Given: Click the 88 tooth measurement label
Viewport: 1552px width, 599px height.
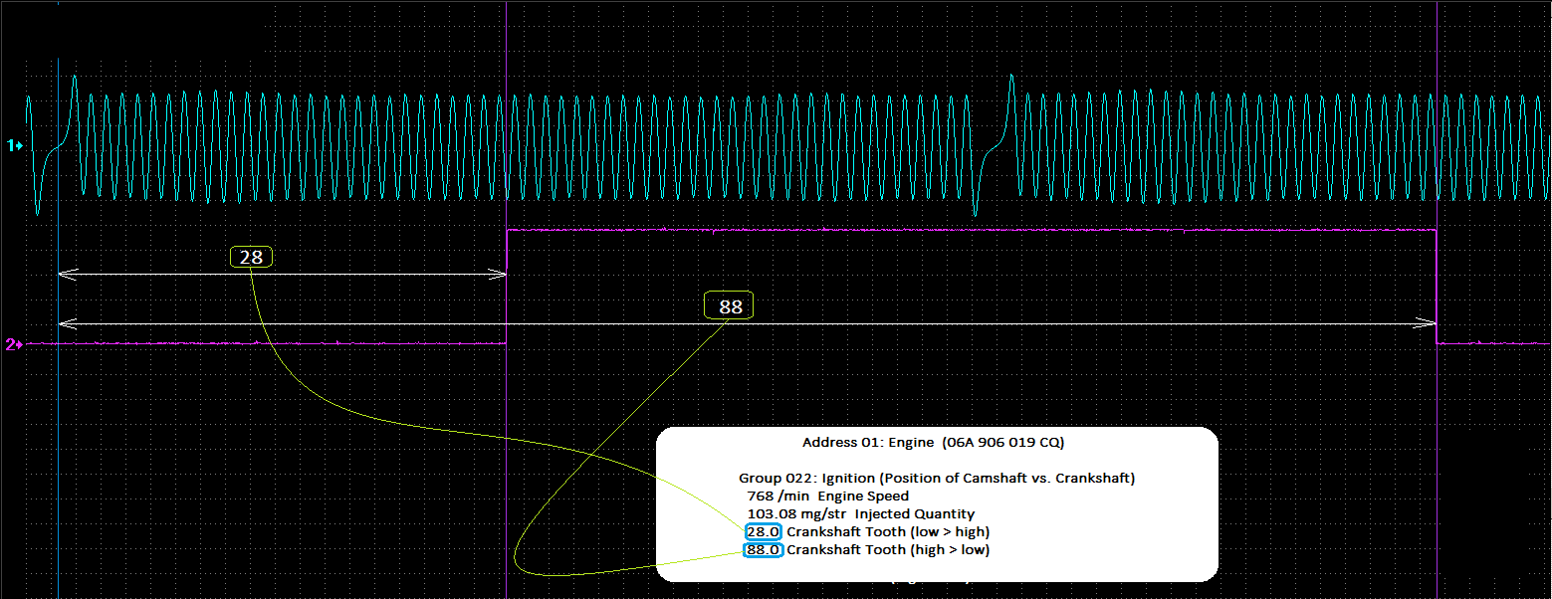Looking at the screenshot, I should (730, 305).
